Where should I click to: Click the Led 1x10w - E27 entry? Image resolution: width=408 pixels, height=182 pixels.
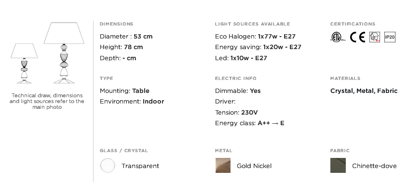(x=241, y=58)
